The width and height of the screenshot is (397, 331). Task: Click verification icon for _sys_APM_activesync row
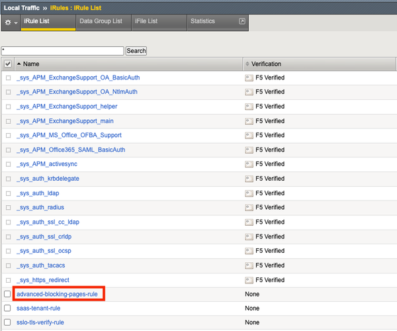[x=249, y=164]
